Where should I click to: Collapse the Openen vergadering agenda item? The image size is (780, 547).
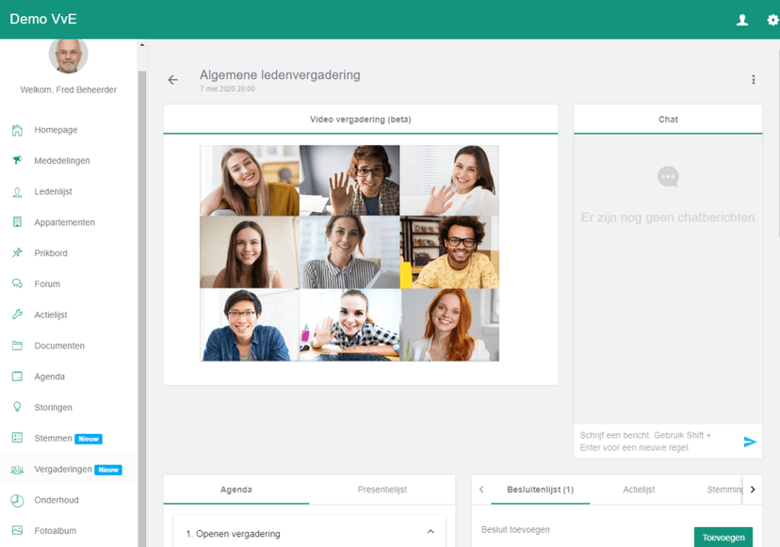[x=431, y=533]
